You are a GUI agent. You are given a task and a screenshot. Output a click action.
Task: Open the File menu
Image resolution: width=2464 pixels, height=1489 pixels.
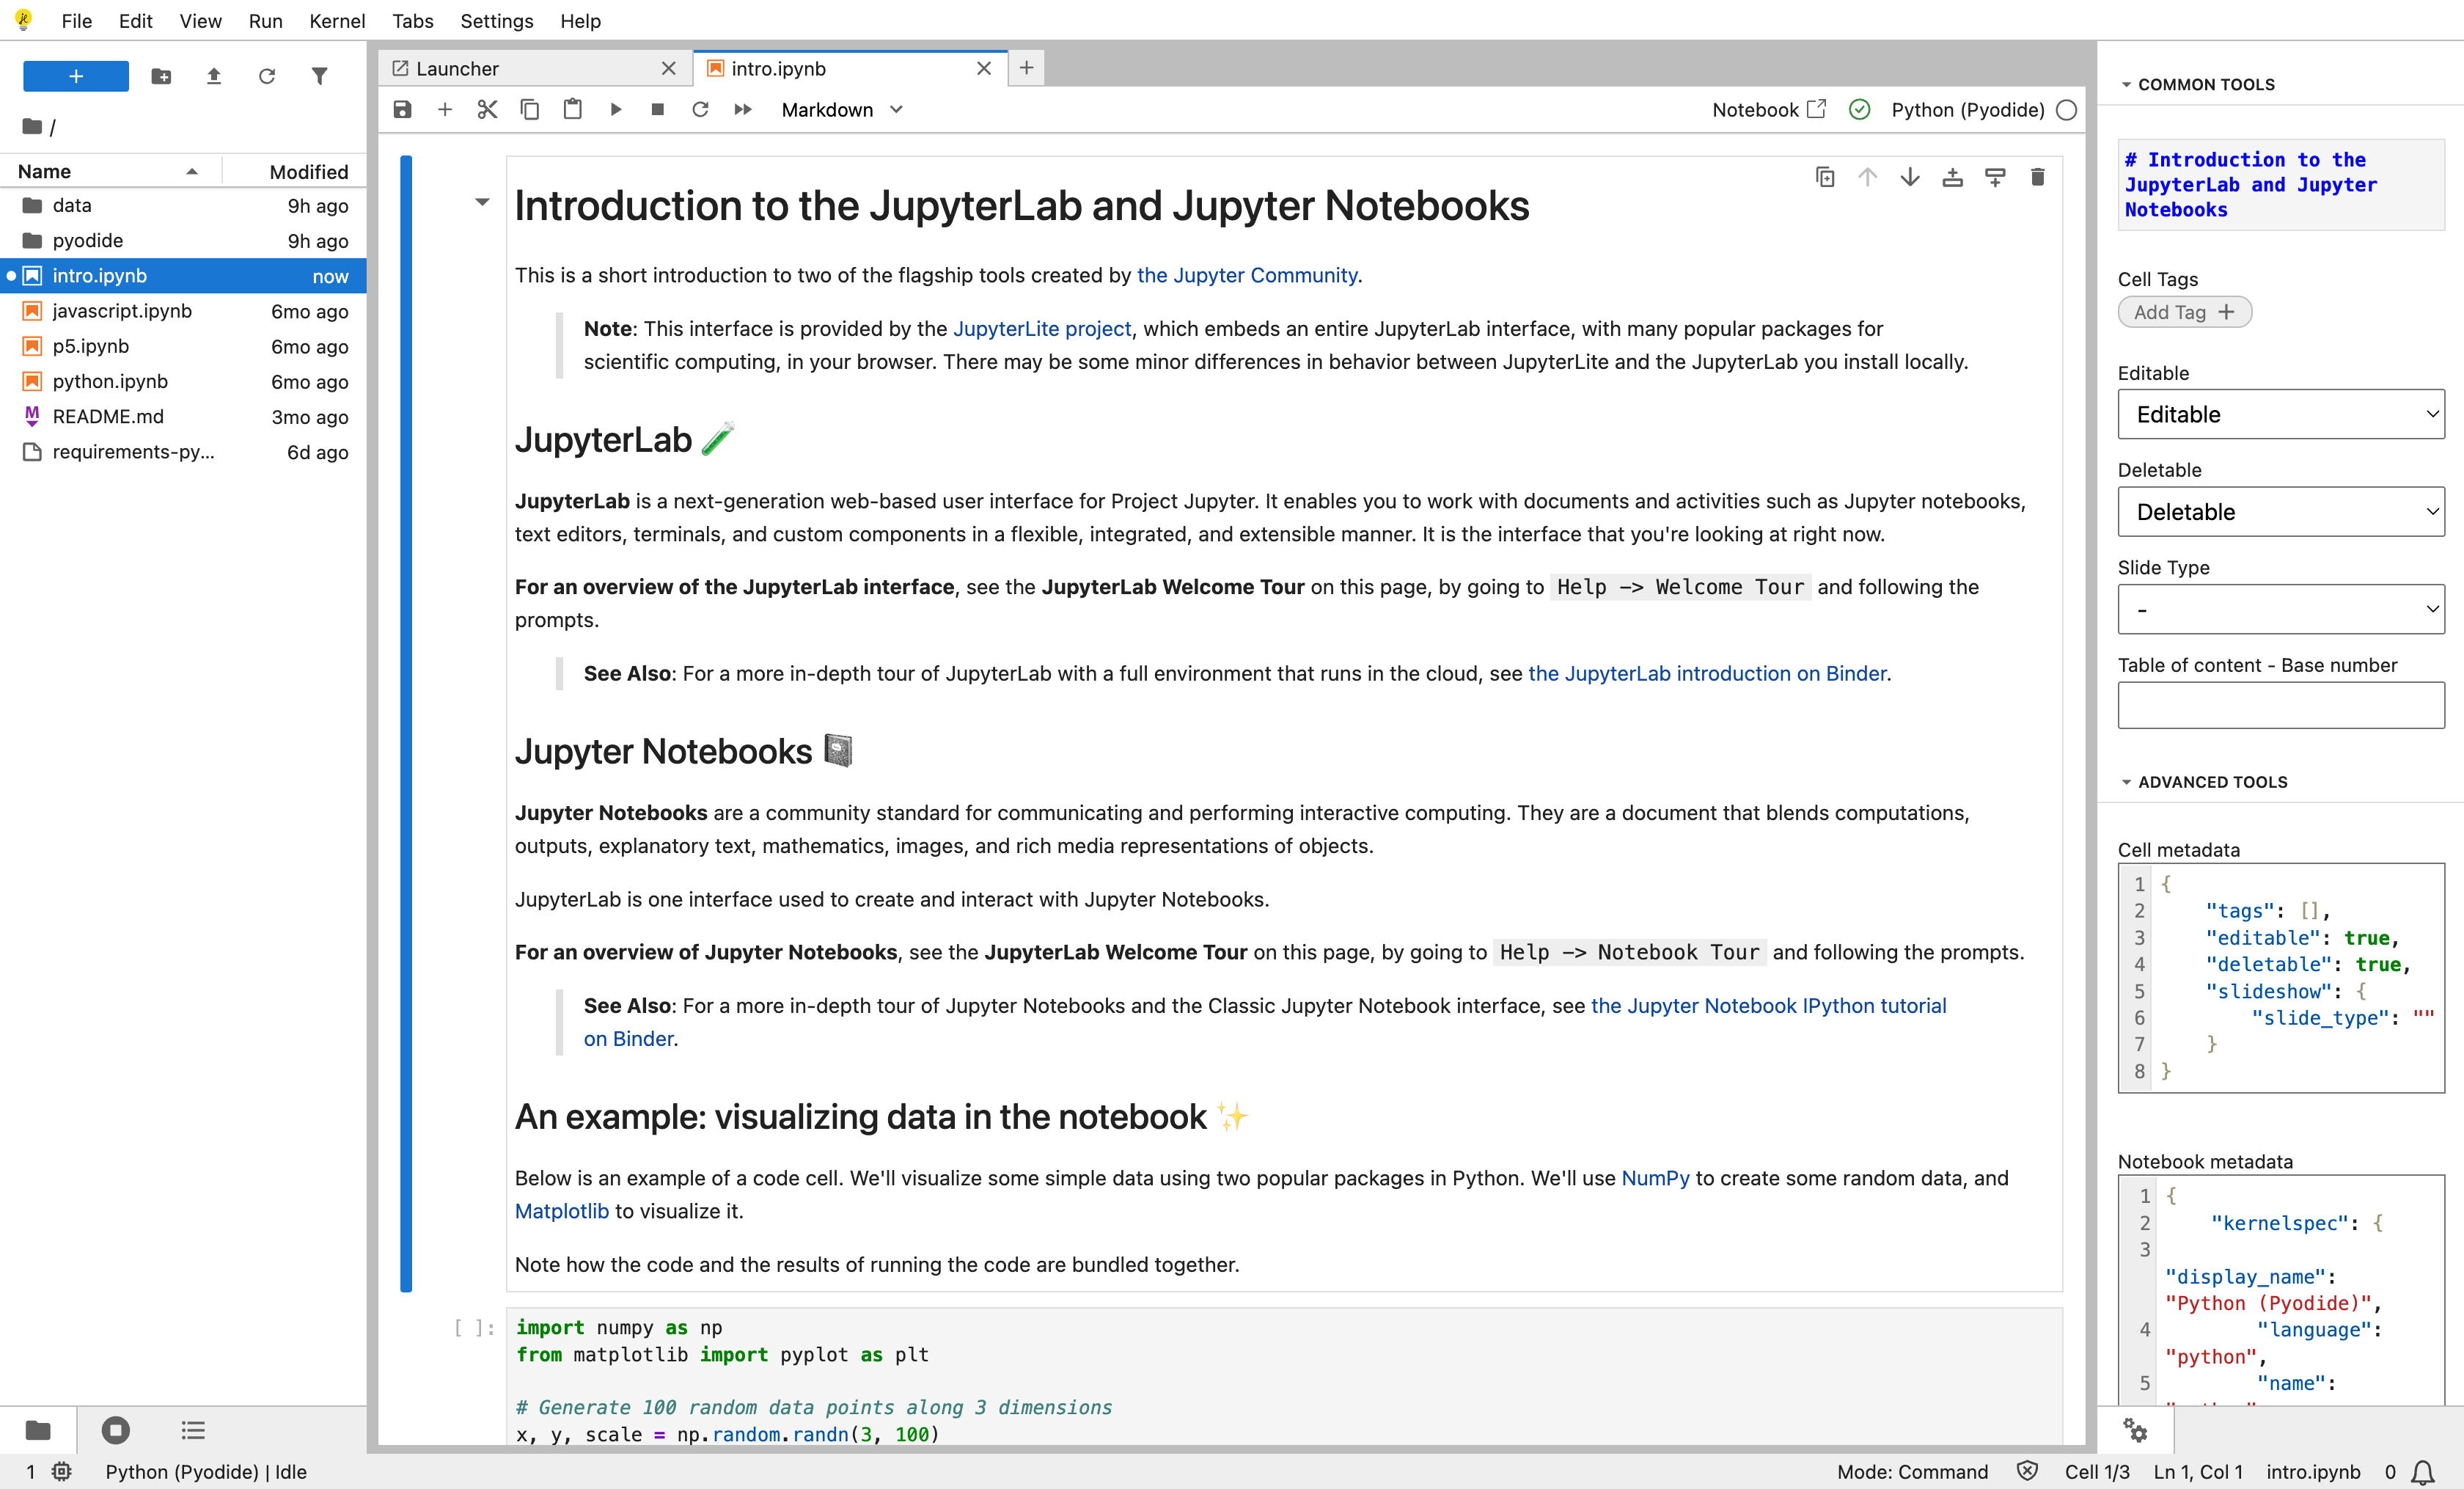point(76,21)
